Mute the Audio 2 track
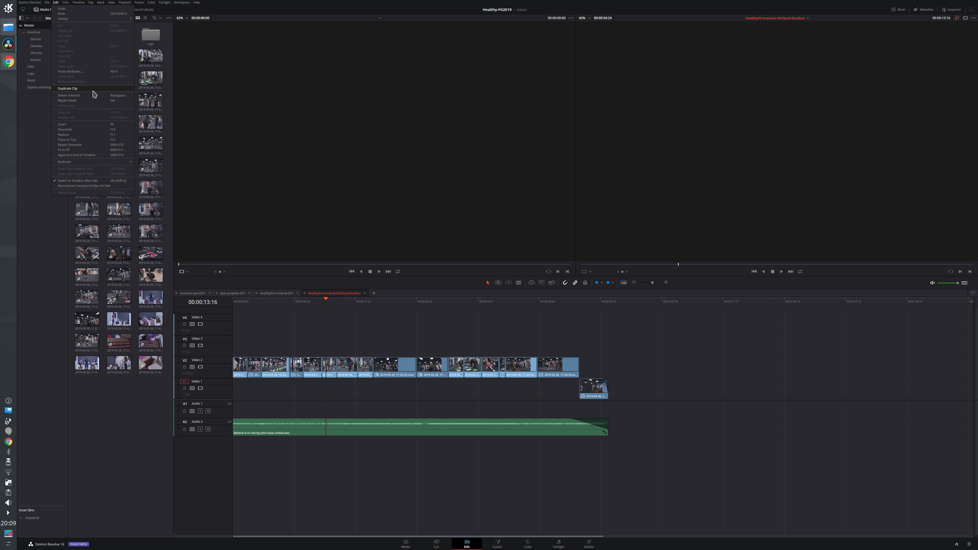The image size is (978, 550). (208, 429)
